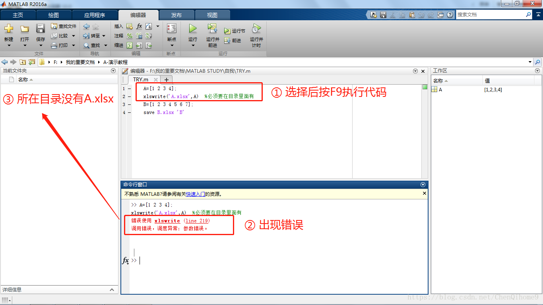
Task: Click browse for folder icon in address bar
Action: tap(32, 62)
